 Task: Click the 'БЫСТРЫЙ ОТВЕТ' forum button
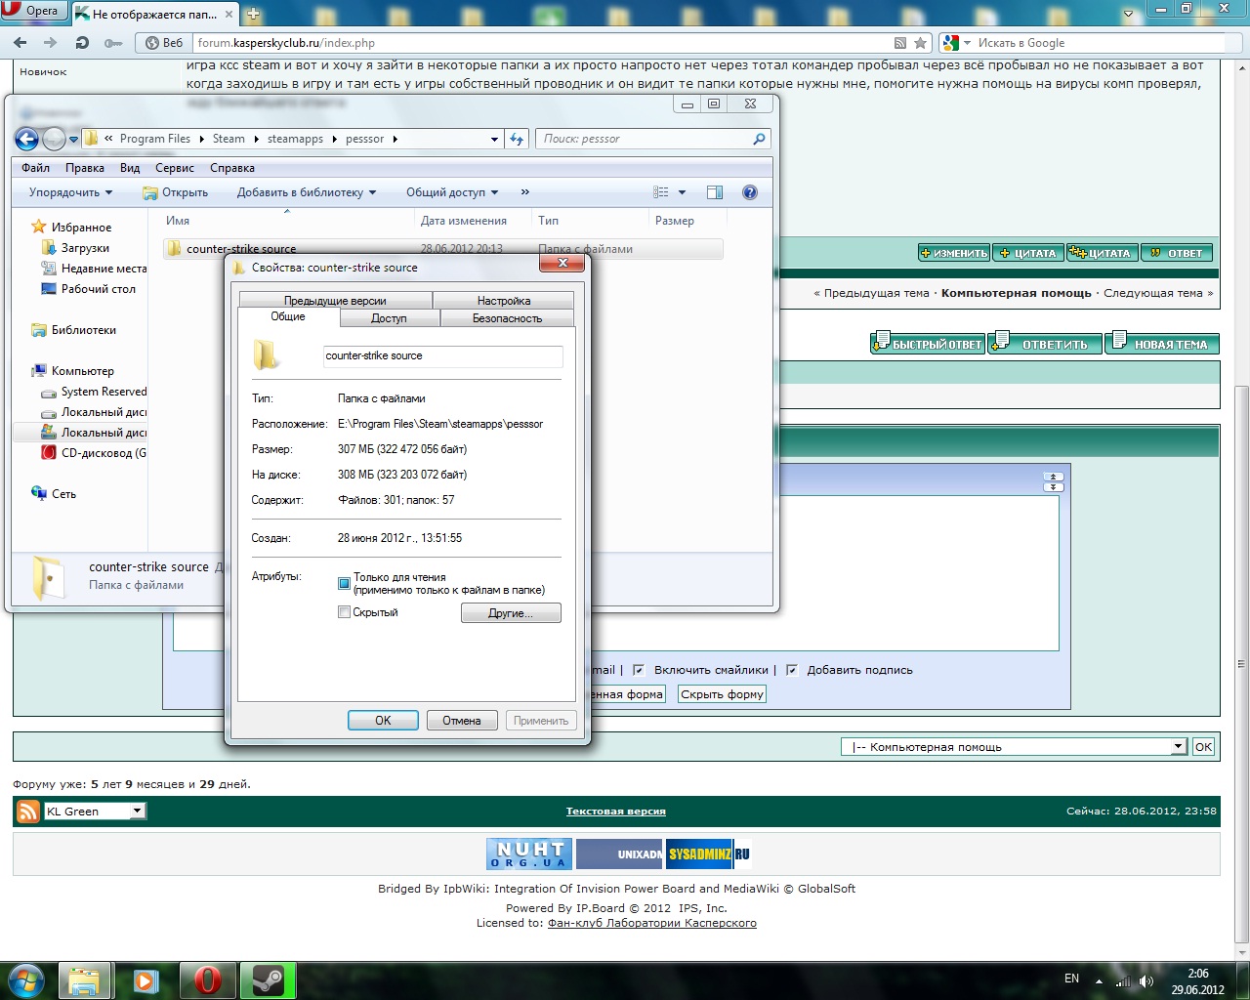(927, 343)
